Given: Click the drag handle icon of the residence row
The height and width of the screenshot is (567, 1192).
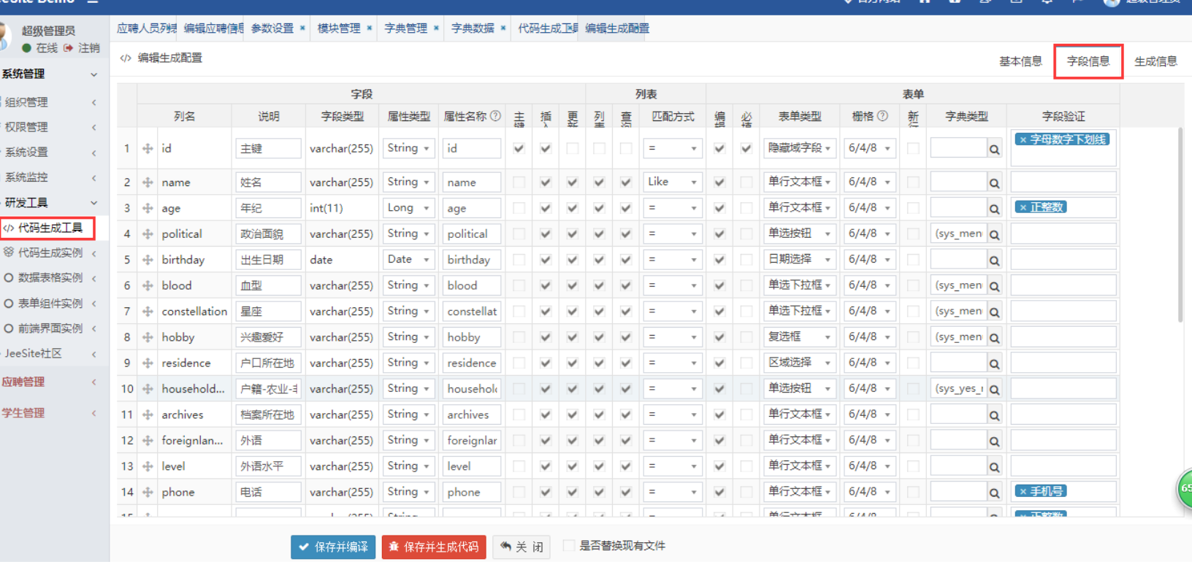Looking at the screenshot, I should click(x=148, y=363).
